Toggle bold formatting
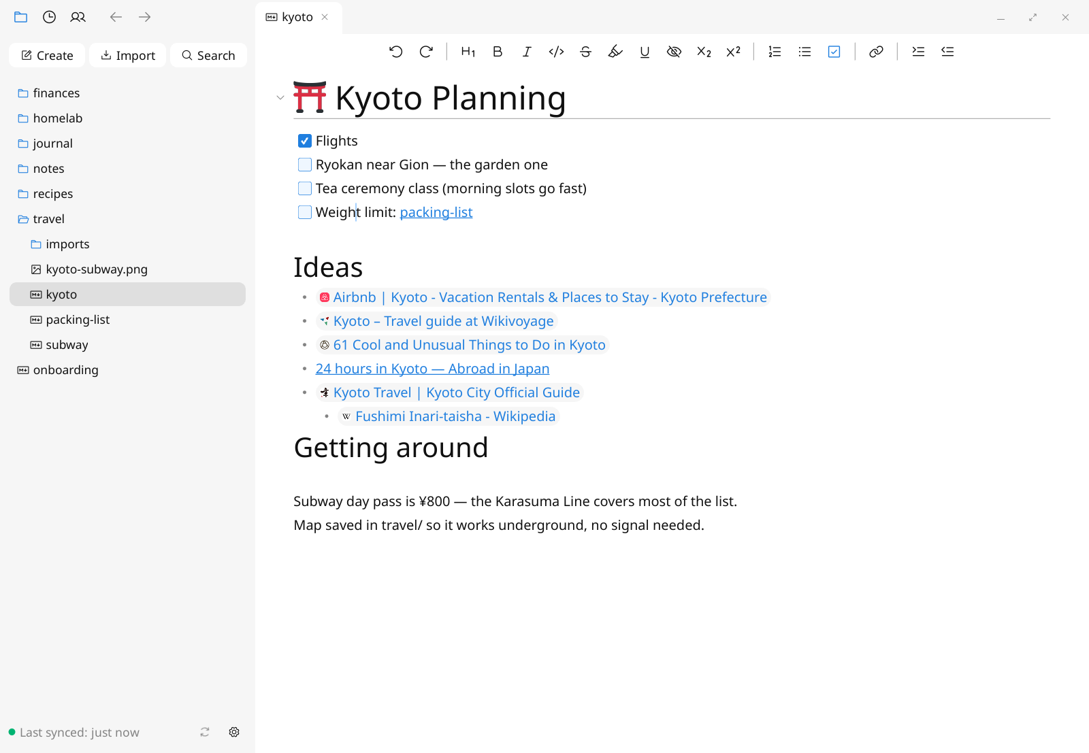Screen dimensions: 1089x753 [x=498, y=52]
